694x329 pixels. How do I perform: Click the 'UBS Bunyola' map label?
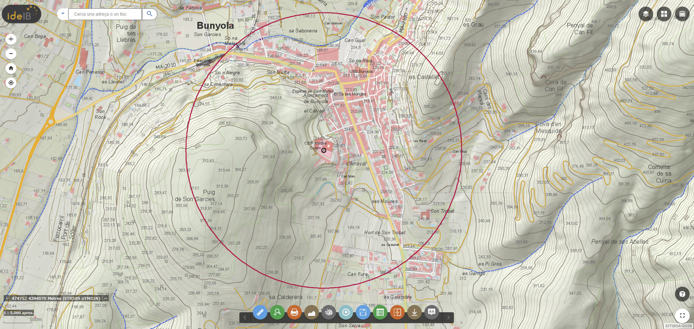pyautogui.click(x=361, y=71)
